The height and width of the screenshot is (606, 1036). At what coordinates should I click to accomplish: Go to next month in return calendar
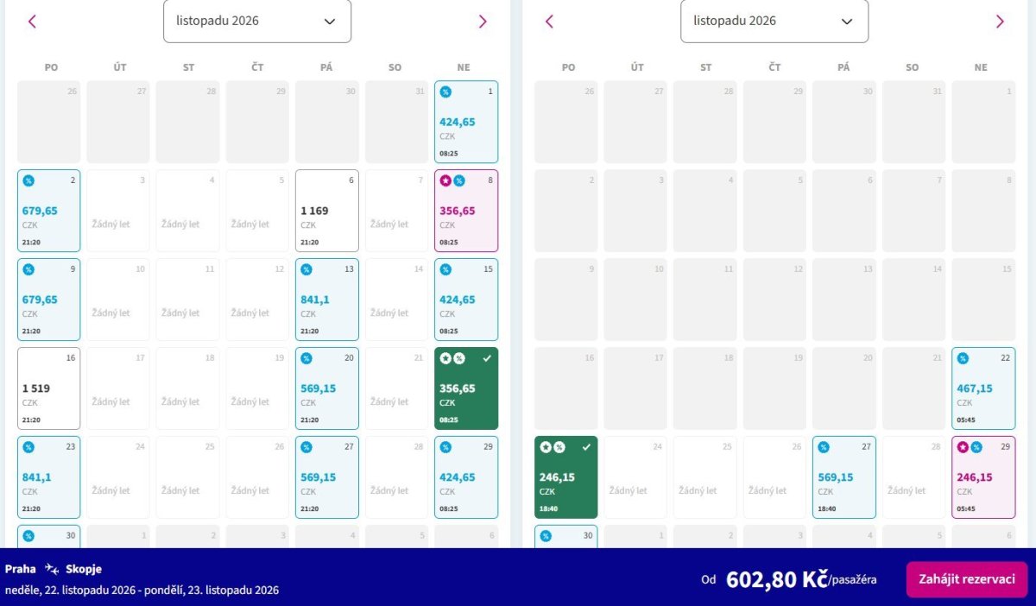pyautogui.click(x=1000, y=22)
